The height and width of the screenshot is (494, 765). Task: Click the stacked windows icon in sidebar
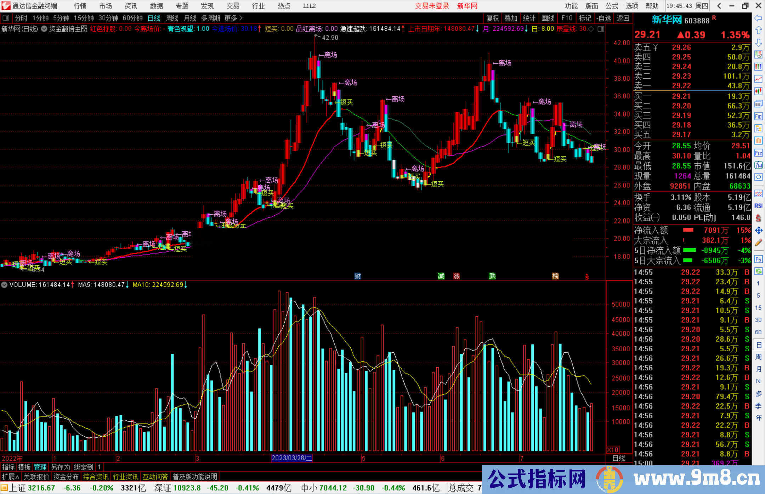(758, 104)
